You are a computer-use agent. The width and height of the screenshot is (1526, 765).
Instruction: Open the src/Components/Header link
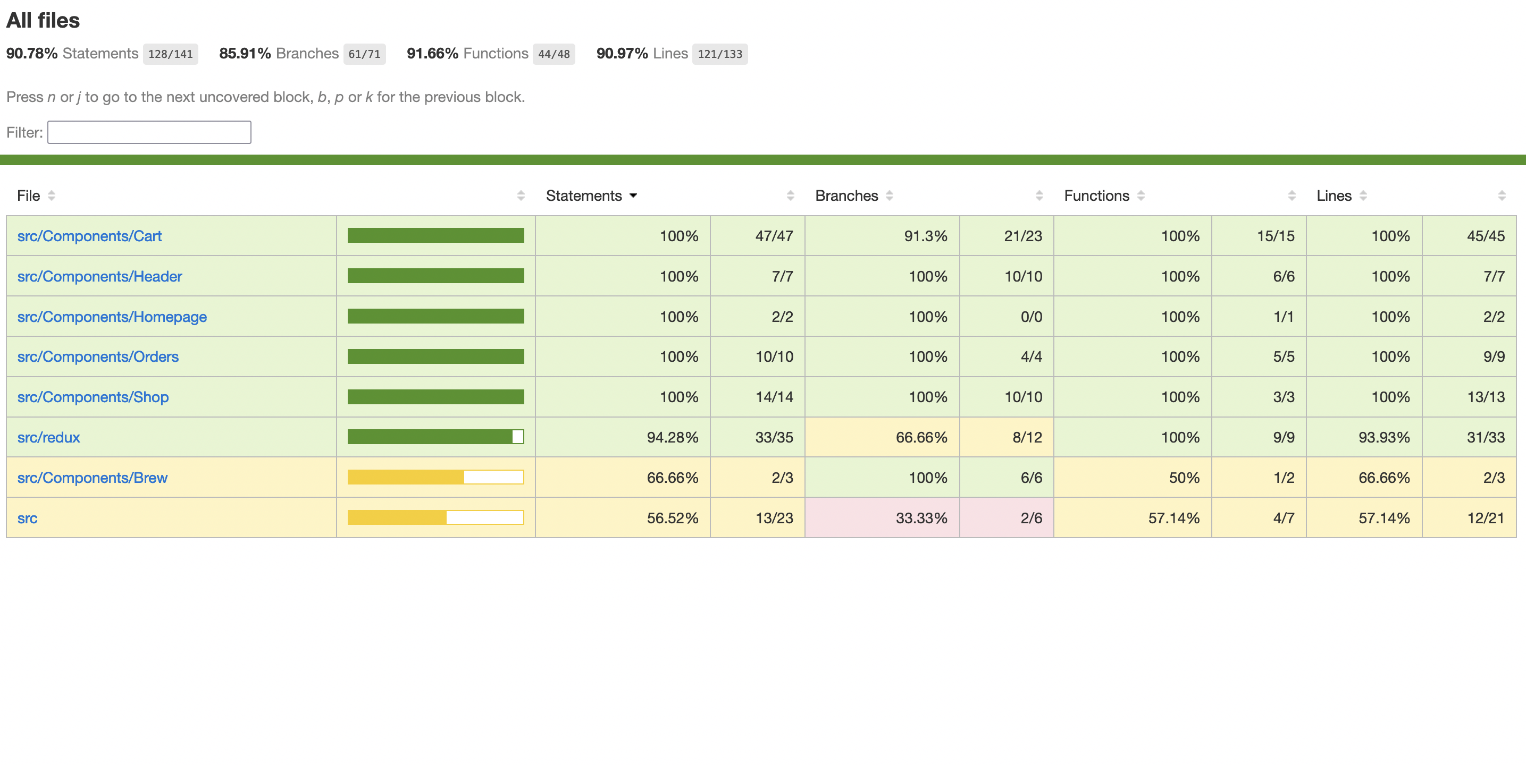99,276
